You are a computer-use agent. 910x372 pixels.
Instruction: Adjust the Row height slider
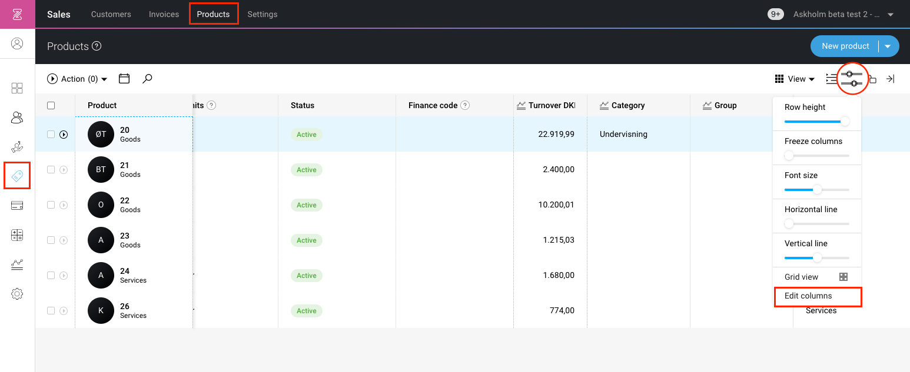click(x=817, y=122)
